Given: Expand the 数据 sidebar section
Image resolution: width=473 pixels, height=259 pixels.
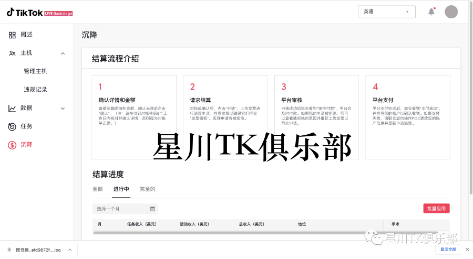Looking at the screenshot, I should [x=63, y=109].
